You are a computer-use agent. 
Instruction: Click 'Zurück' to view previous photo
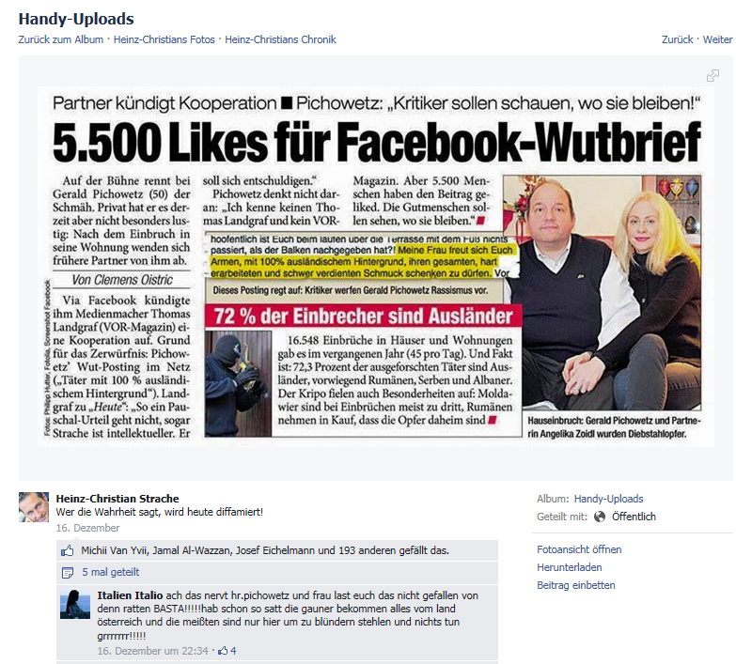tap(678, 39)
